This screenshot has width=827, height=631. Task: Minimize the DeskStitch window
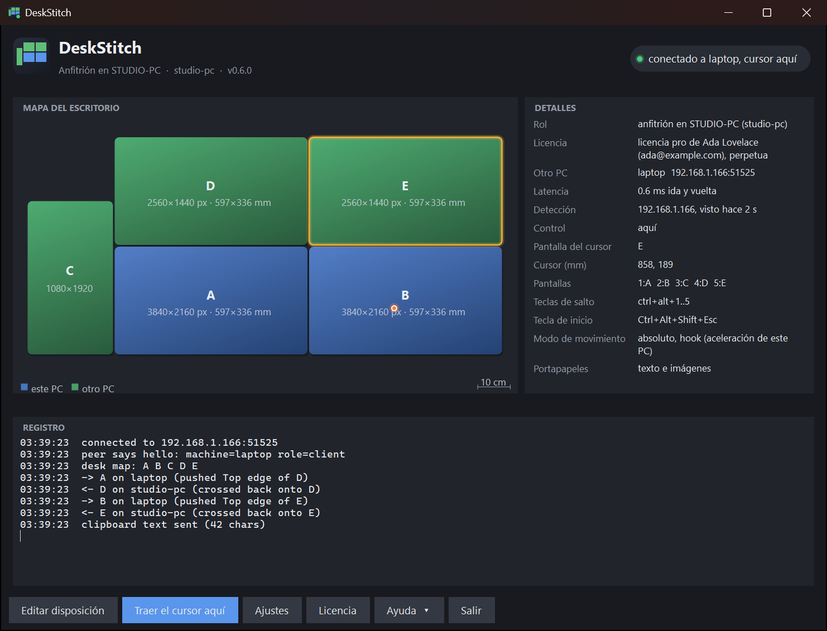(x=728, y=12)
